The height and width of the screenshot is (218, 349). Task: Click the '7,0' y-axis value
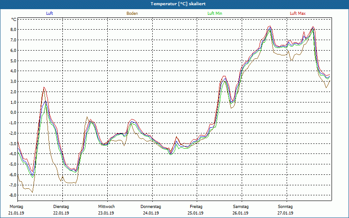[13, 40]
